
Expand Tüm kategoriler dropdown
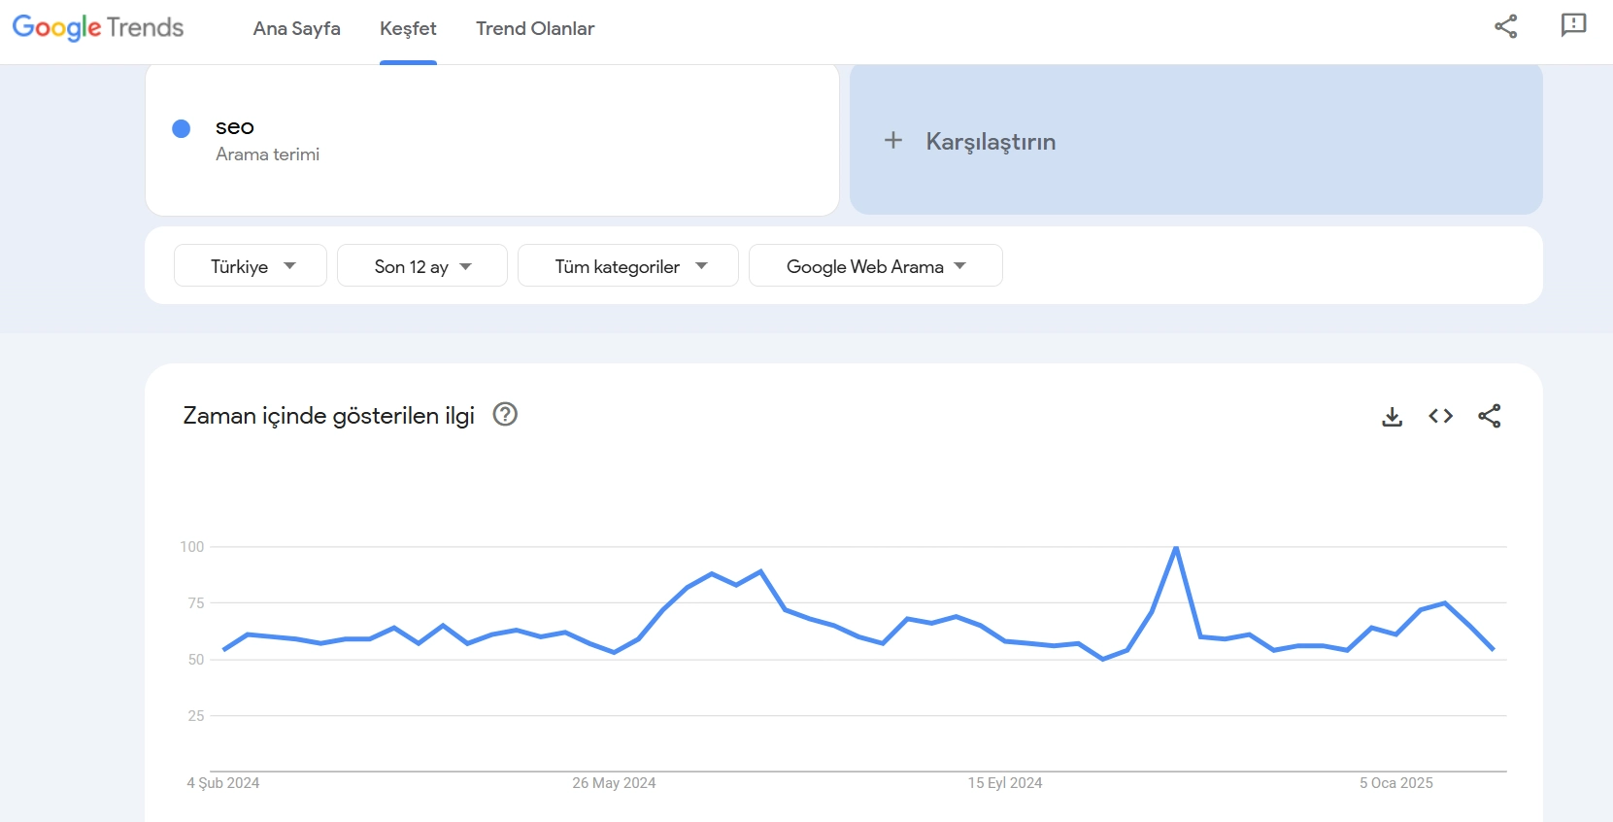coord(628,265)
